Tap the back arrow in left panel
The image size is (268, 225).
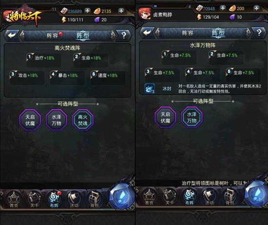(12, 36)
